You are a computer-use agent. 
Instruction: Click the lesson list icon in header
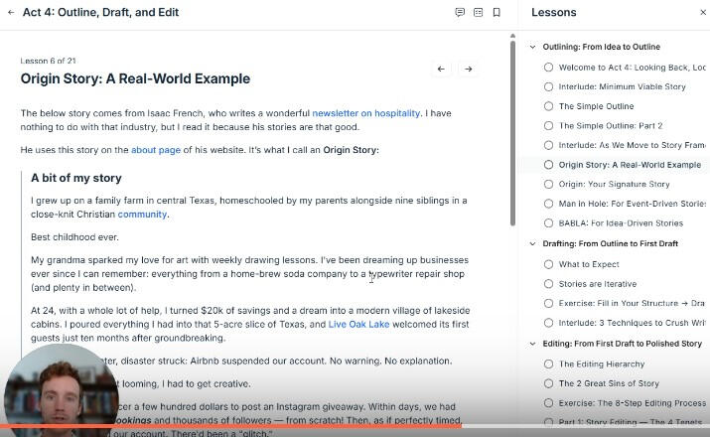(478, 13)
